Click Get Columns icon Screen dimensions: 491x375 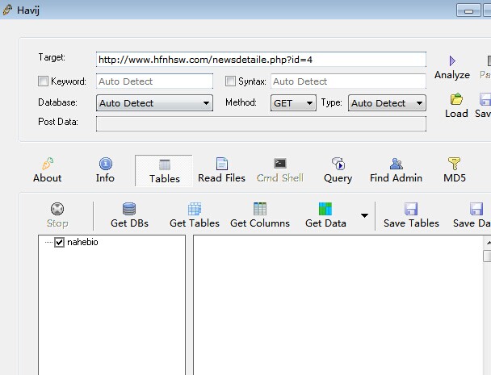[260, 209]
